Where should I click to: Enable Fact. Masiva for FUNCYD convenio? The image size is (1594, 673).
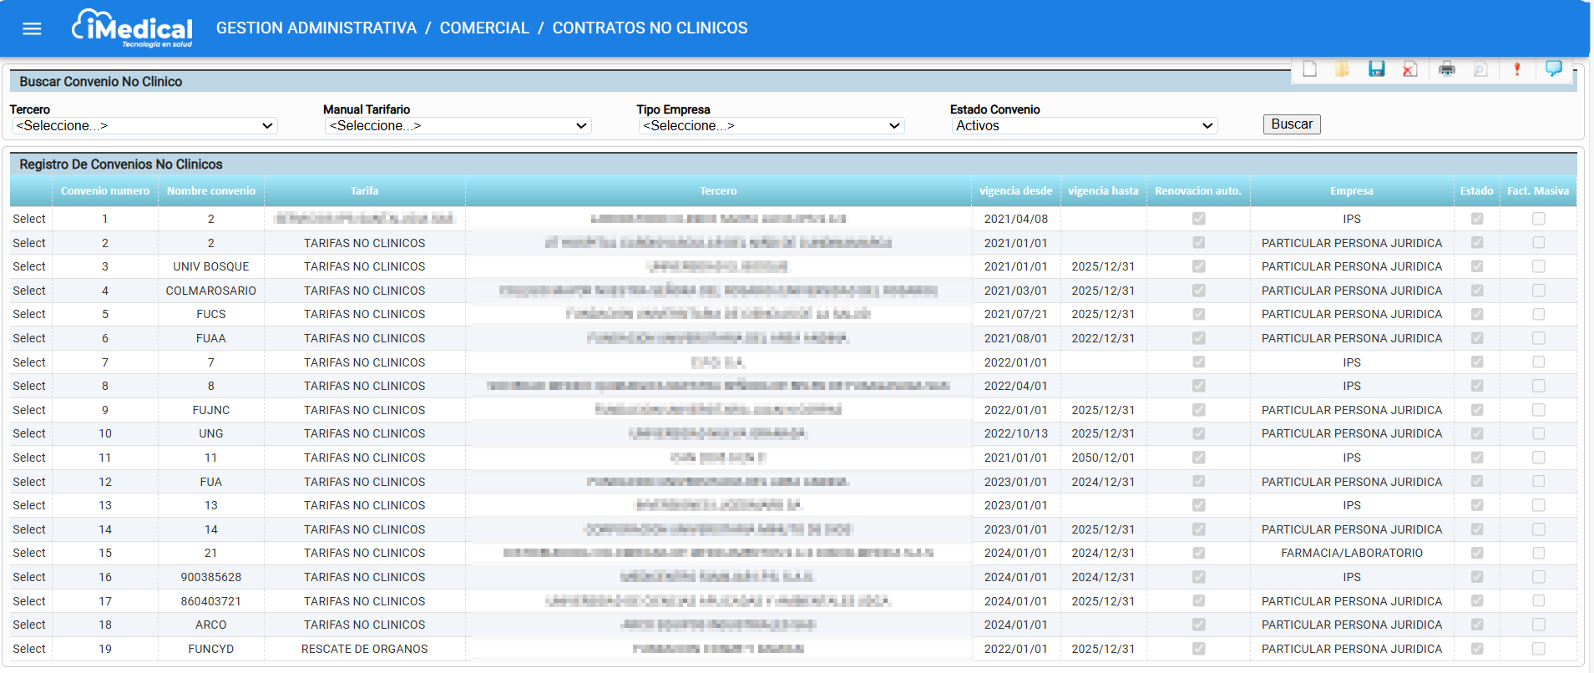1539,649
